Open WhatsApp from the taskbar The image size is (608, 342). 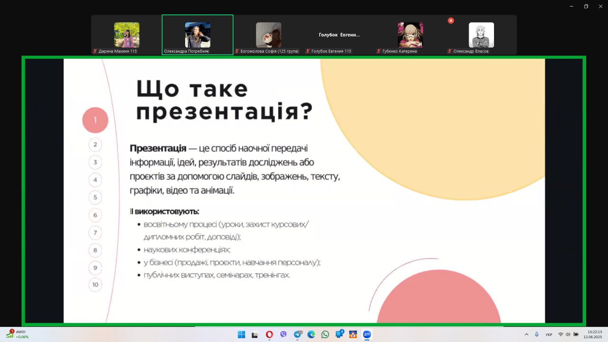coord(325,334)
